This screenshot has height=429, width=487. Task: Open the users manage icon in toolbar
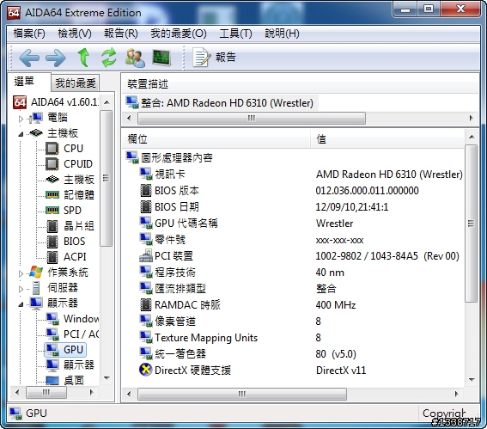pyautogui.click(x=135, y=58)
